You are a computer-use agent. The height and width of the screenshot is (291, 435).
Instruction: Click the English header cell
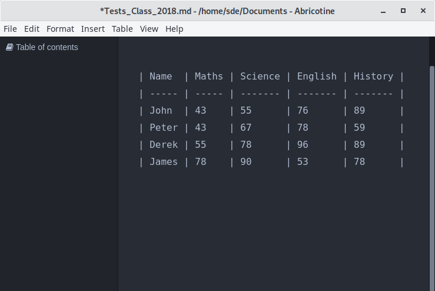click(317, 77)
